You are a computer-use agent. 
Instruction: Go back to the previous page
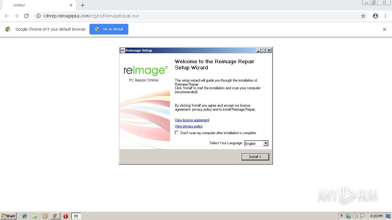tap(7, 16)
